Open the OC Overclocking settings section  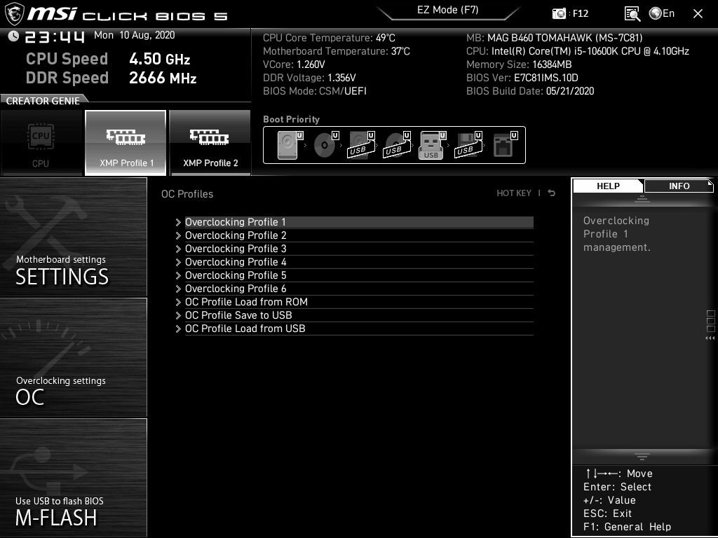coord(73,357)
